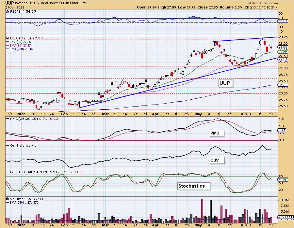Click the 26.34 EMA tag on right axis
294x228 pixels.
point(283,85)
